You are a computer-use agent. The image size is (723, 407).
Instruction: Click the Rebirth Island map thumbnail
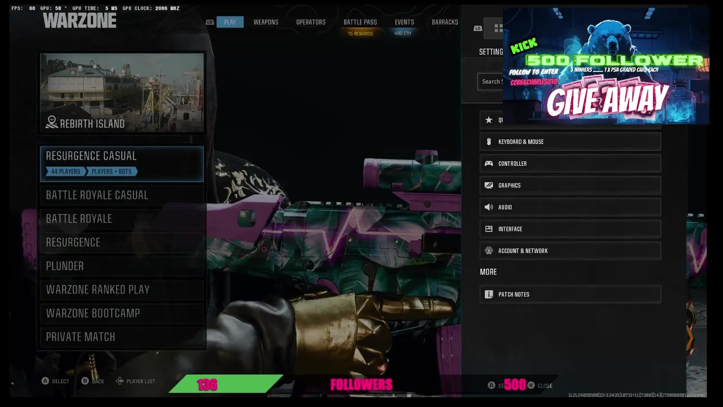[122, 93]
